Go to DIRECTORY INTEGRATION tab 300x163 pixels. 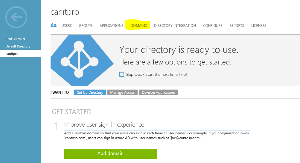coord(175,26)
